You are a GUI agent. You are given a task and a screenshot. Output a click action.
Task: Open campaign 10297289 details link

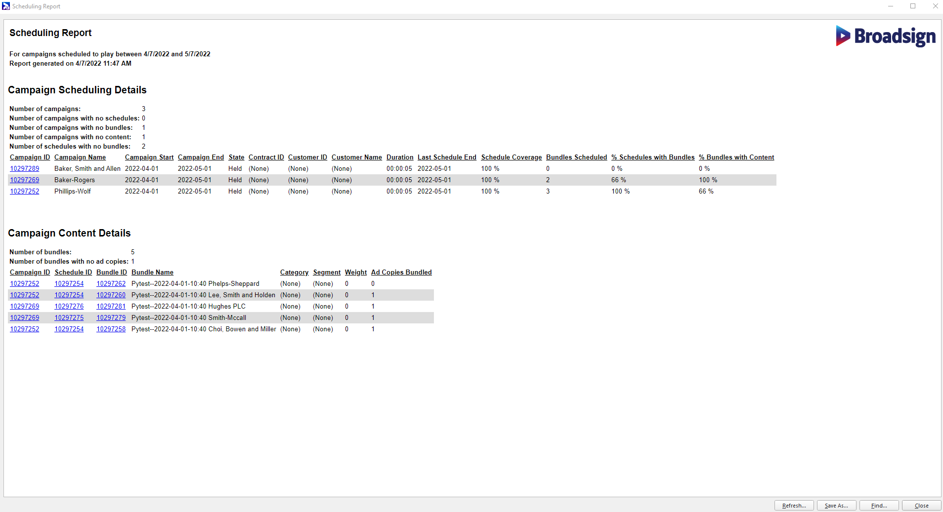pos(25,168)
